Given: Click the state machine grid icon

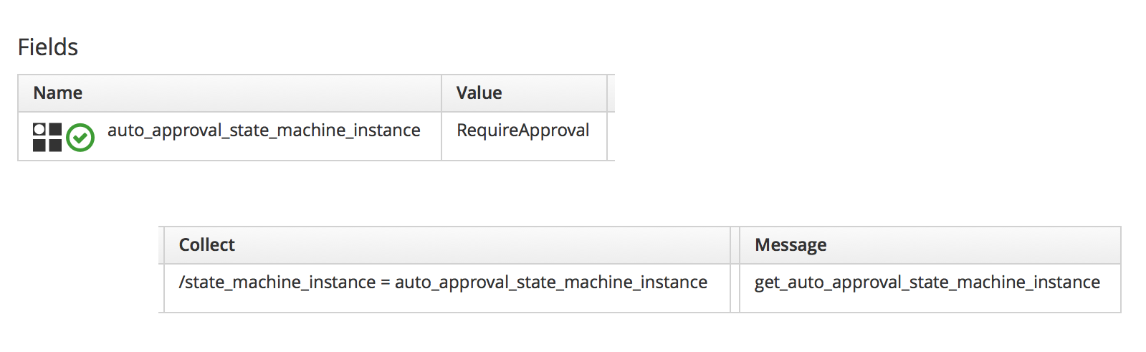Looking at the screenshot, I should click(x=47, y=137).
